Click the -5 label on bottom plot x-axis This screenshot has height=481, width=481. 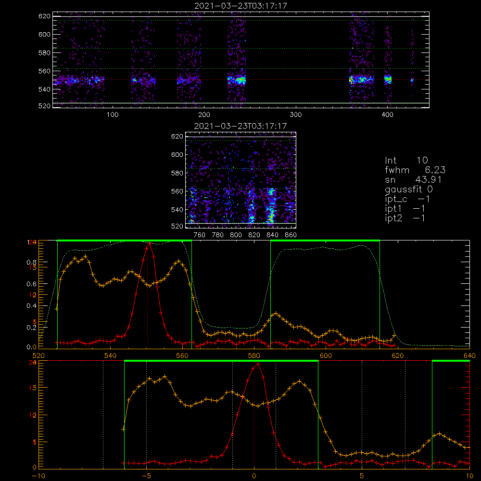(146, 476)
